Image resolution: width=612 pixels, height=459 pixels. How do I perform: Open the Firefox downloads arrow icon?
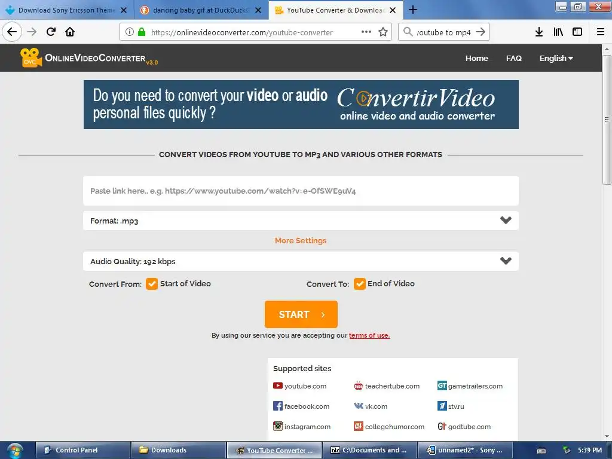[539, 32]
